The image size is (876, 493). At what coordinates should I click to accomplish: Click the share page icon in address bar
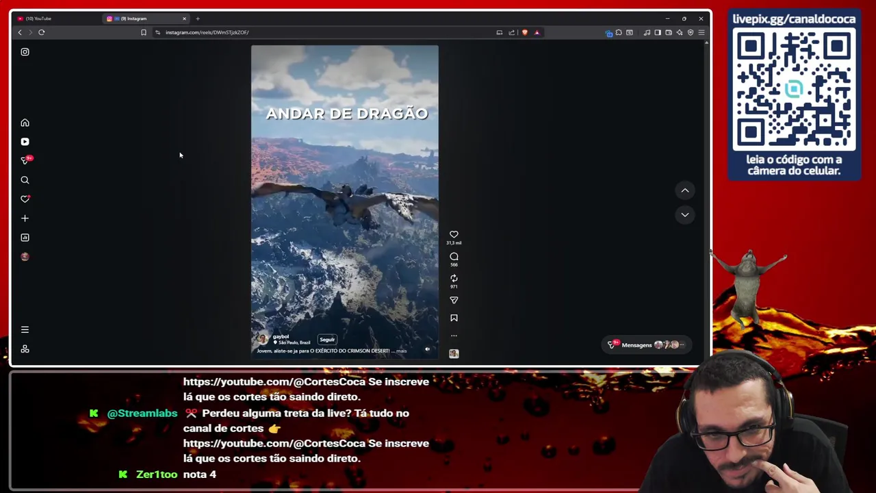[511, 32]
